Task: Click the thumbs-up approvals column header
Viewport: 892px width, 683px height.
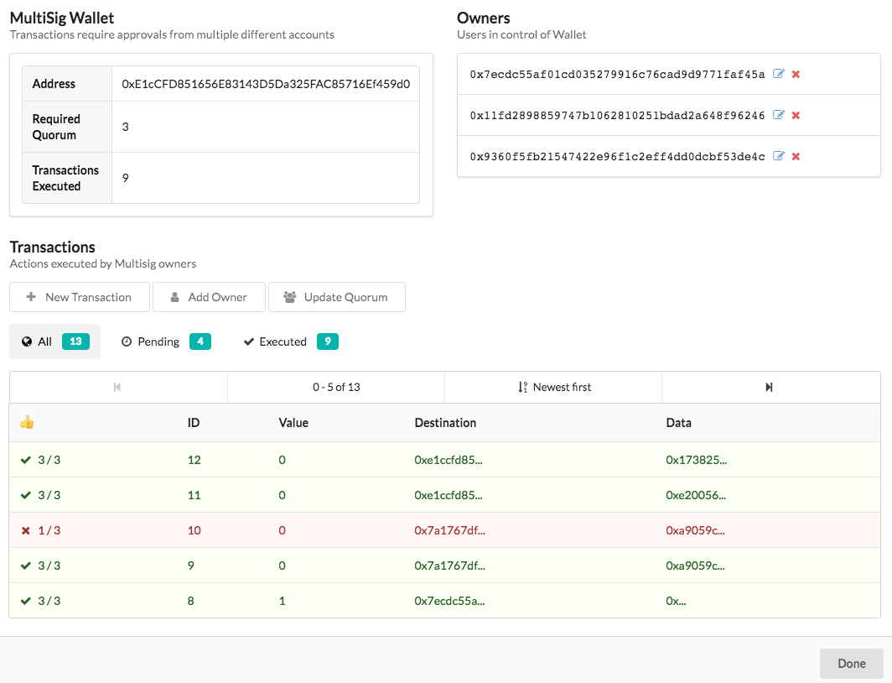Action: coord(27,423)
